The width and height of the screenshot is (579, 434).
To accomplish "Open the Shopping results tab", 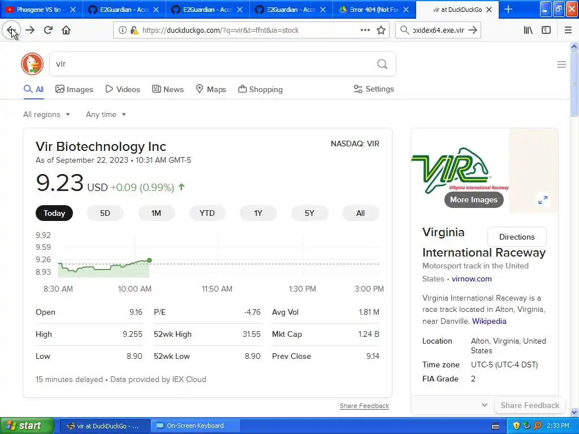I will tap(260, 89).
